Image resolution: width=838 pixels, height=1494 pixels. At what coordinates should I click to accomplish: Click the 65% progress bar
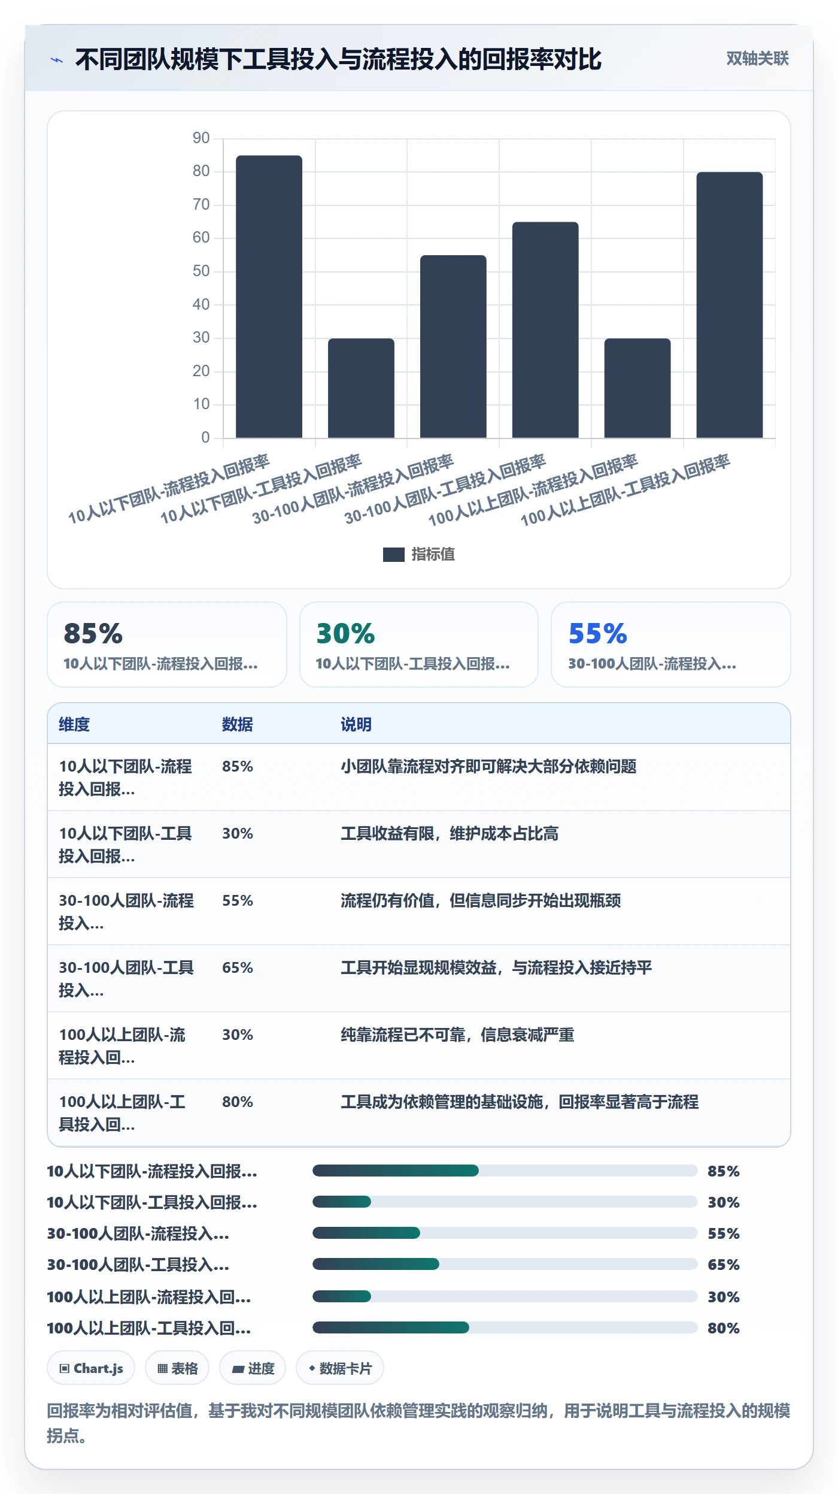(x=505, y=1264)
